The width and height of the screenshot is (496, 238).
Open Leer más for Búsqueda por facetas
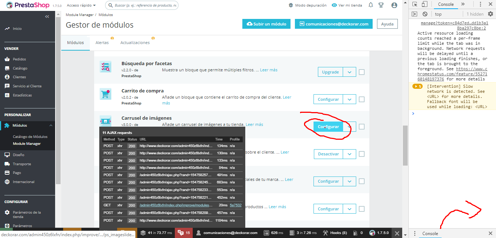pos(269,70)
